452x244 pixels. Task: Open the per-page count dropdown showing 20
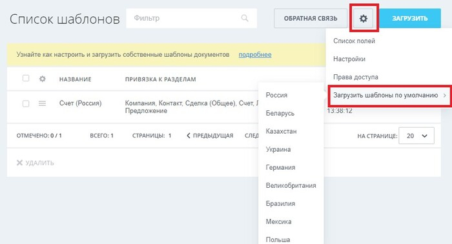pos(416,136)
